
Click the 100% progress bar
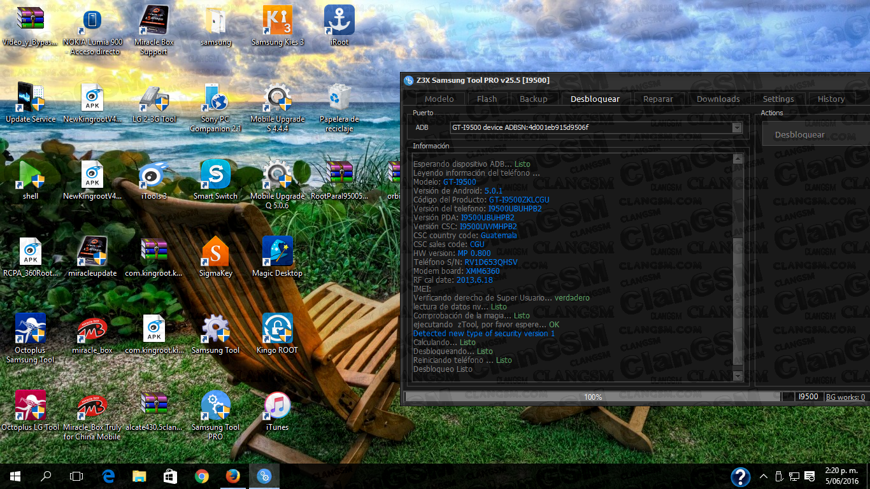(x=593, y=397)
